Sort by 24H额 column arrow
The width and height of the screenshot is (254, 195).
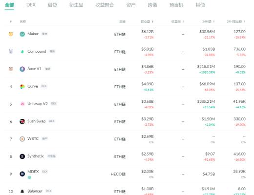pyautogui.click(x=214, y=21)
